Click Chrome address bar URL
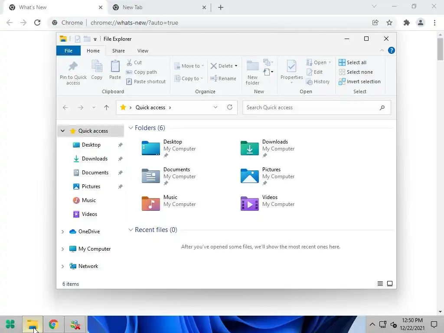 [x=134, y=23]
